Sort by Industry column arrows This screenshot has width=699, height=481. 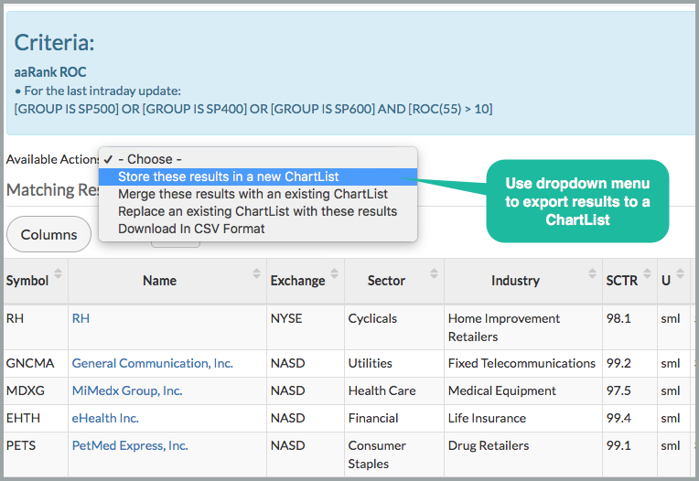coord(590,274)
